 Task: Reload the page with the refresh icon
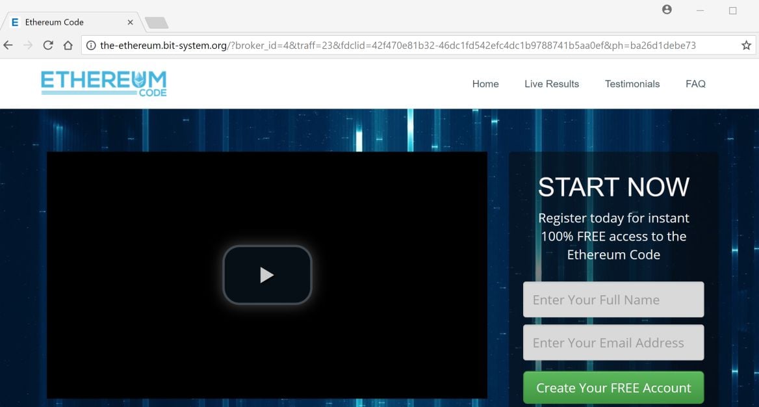48,45
